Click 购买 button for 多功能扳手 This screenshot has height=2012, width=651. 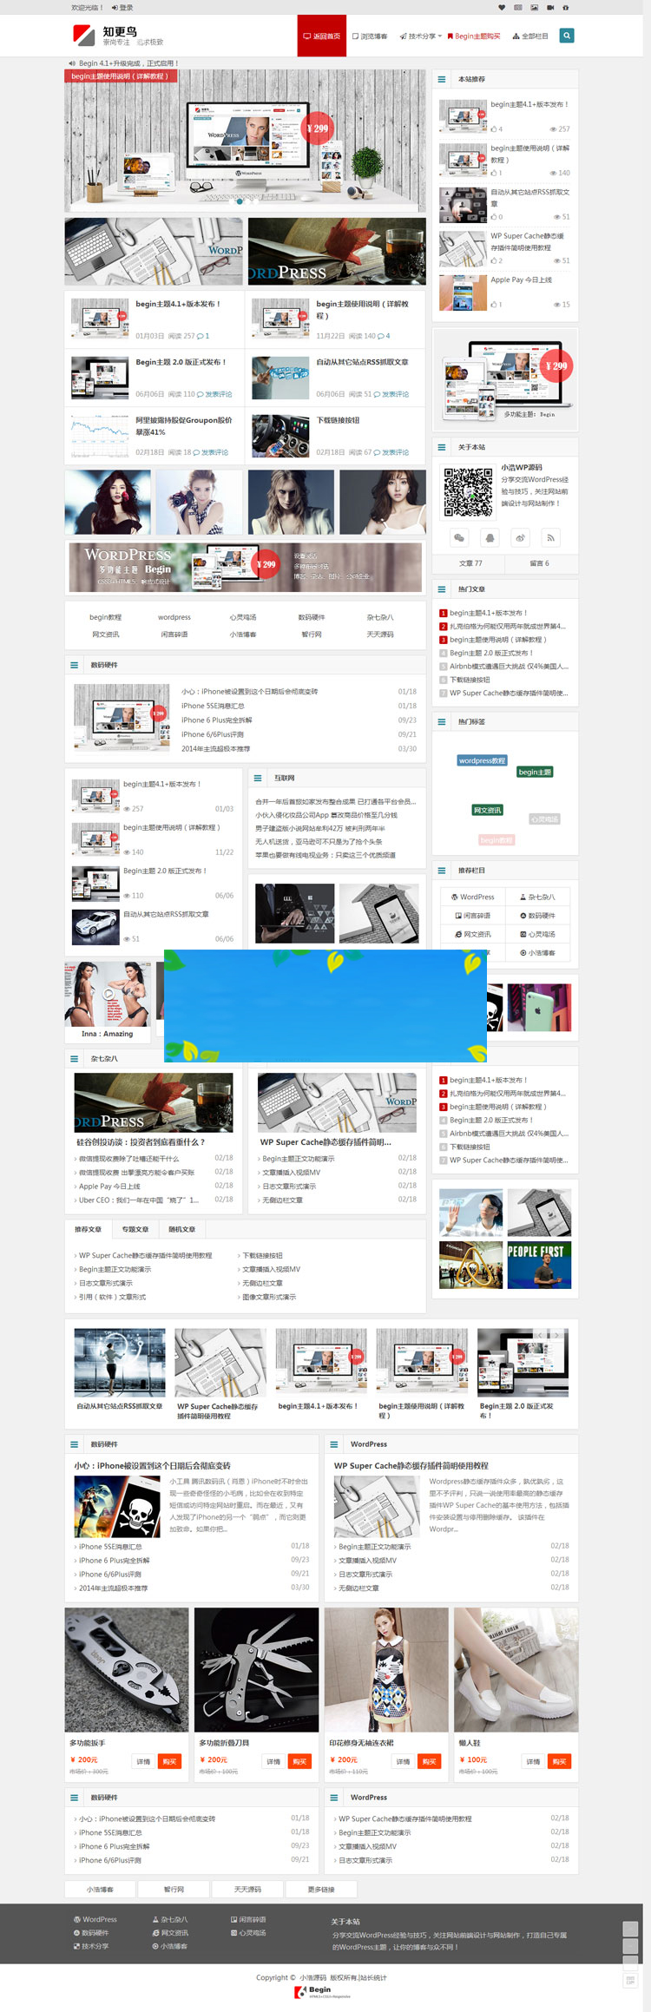pyautogui.click(x=169, y=1761)
